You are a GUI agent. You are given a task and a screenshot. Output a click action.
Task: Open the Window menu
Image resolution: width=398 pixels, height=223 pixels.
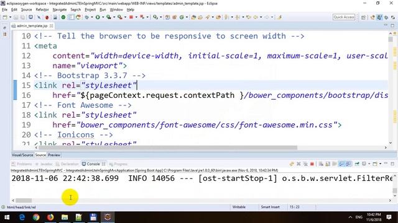pyautogui.click(x=116, y=10)
